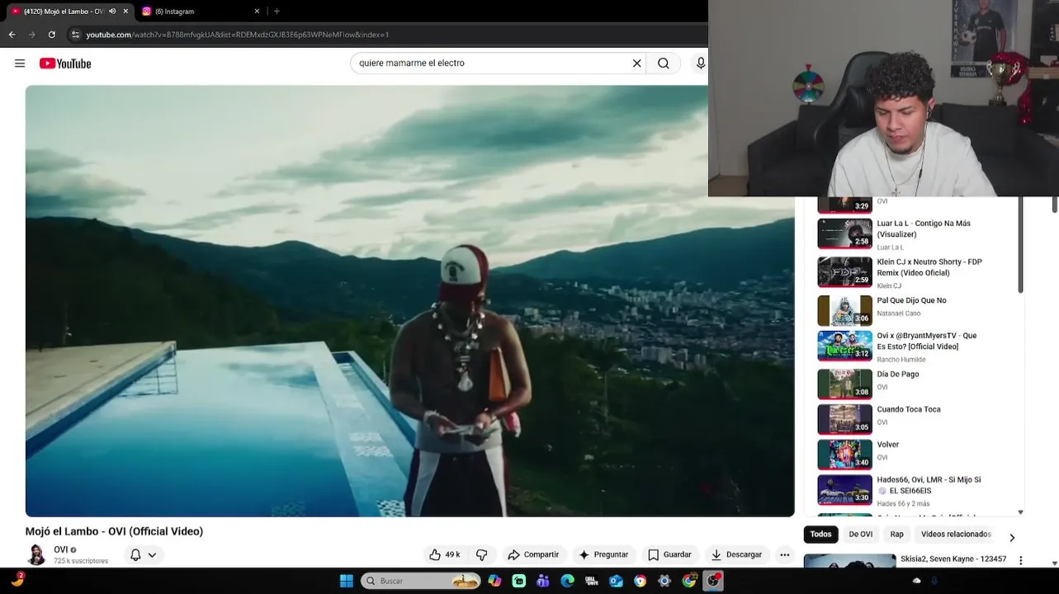Reload the current page
This screenshot has height=594, width=1059.
tap(51, 35)
